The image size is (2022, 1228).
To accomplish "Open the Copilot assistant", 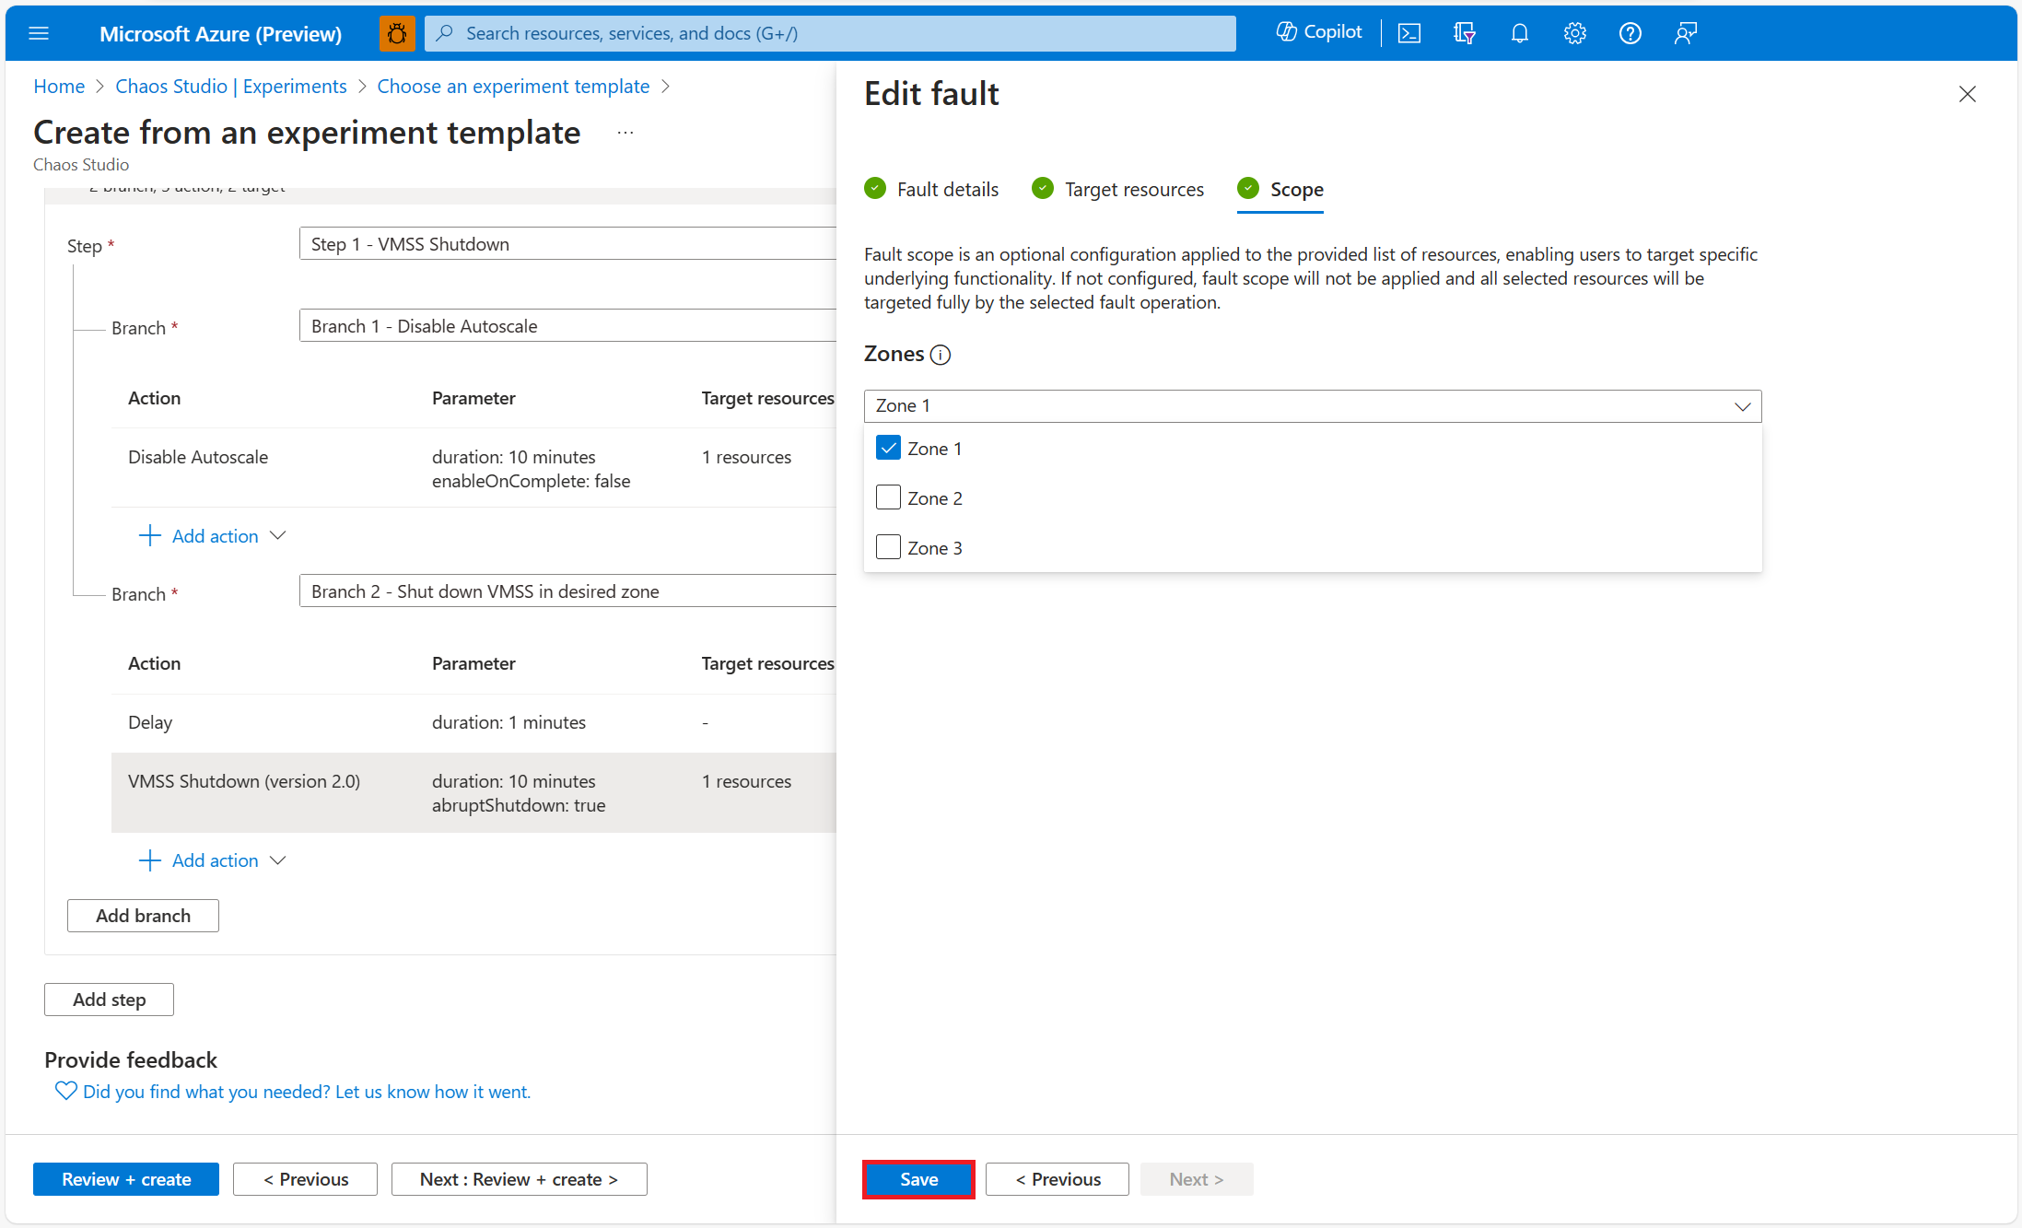I will [1318, 32].
